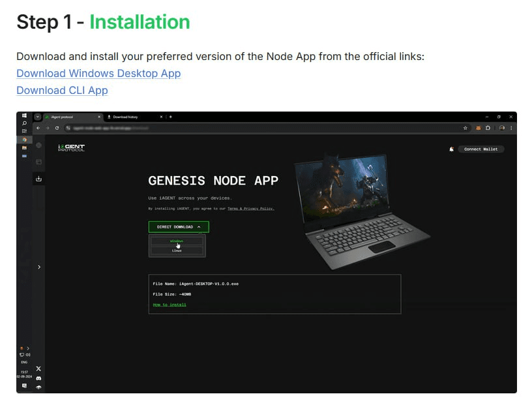Switch to the Download history browser tab
This screenshot has width=532, height=409.
[134, 117]
